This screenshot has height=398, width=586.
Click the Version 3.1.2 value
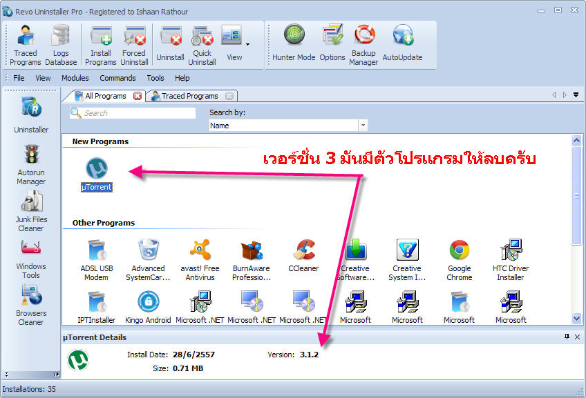[309, 355]
